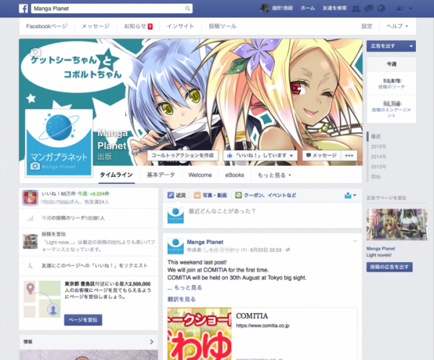The image size is (434, 360).
Task: Click the user avatar in top bar
Action: click(265, 8)
